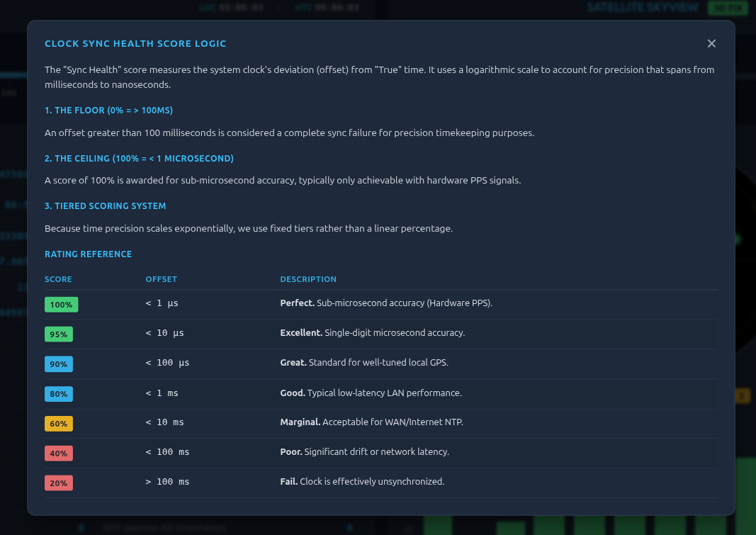
Task: Click the 20% Fail score badge
Action: [58, 483]
